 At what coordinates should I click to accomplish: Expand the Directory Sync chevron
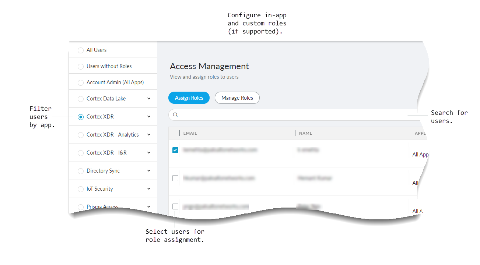149,171
